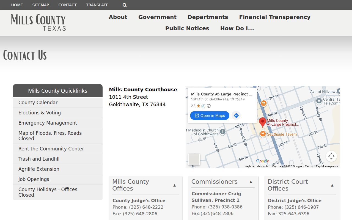Click the map directions arrow icon
This screenshot has height=220, width=352.
pyautogui.click(x=236, y=116)
